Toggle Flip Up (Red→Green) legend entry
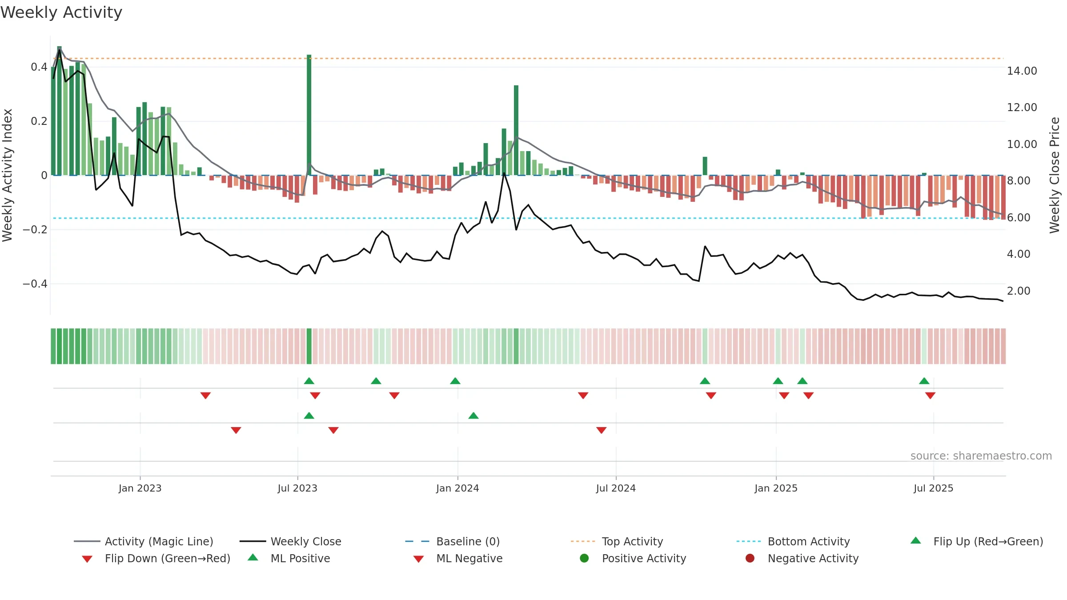The height and width of the screenshot is (600, 1067). [x=976, y=541]
